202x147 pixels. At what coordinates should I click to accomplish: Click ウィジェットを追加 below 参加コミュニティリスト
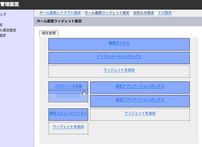pos(68,127)
